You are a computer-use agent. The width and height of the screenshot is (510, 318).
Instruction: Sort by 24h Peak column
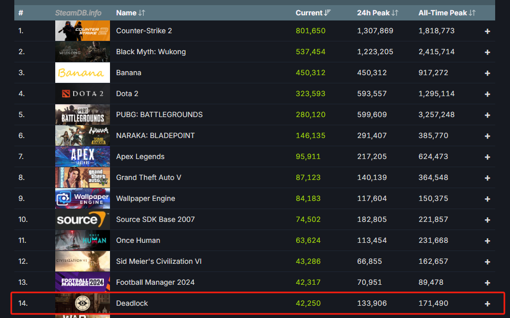coord(378,13)
